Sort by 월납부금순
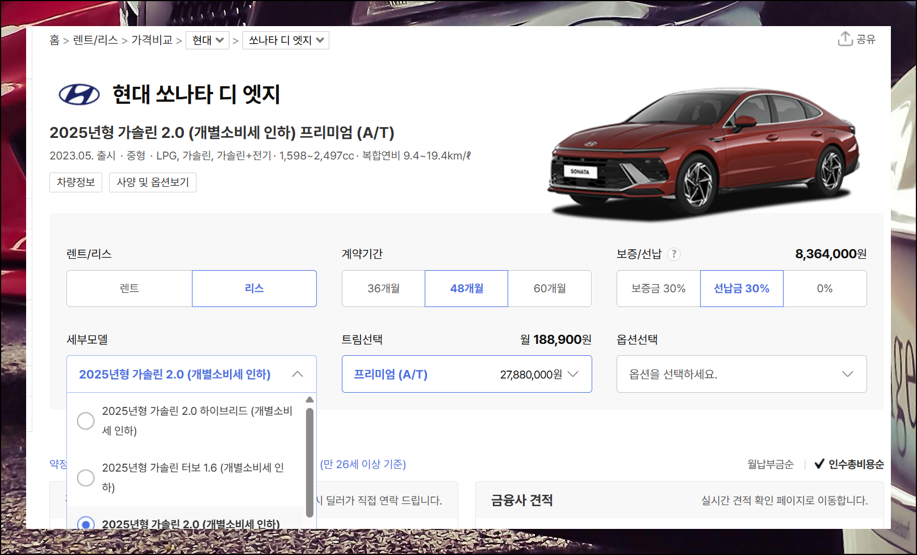This screenshot has height=555, width=917. coord(771,464)
